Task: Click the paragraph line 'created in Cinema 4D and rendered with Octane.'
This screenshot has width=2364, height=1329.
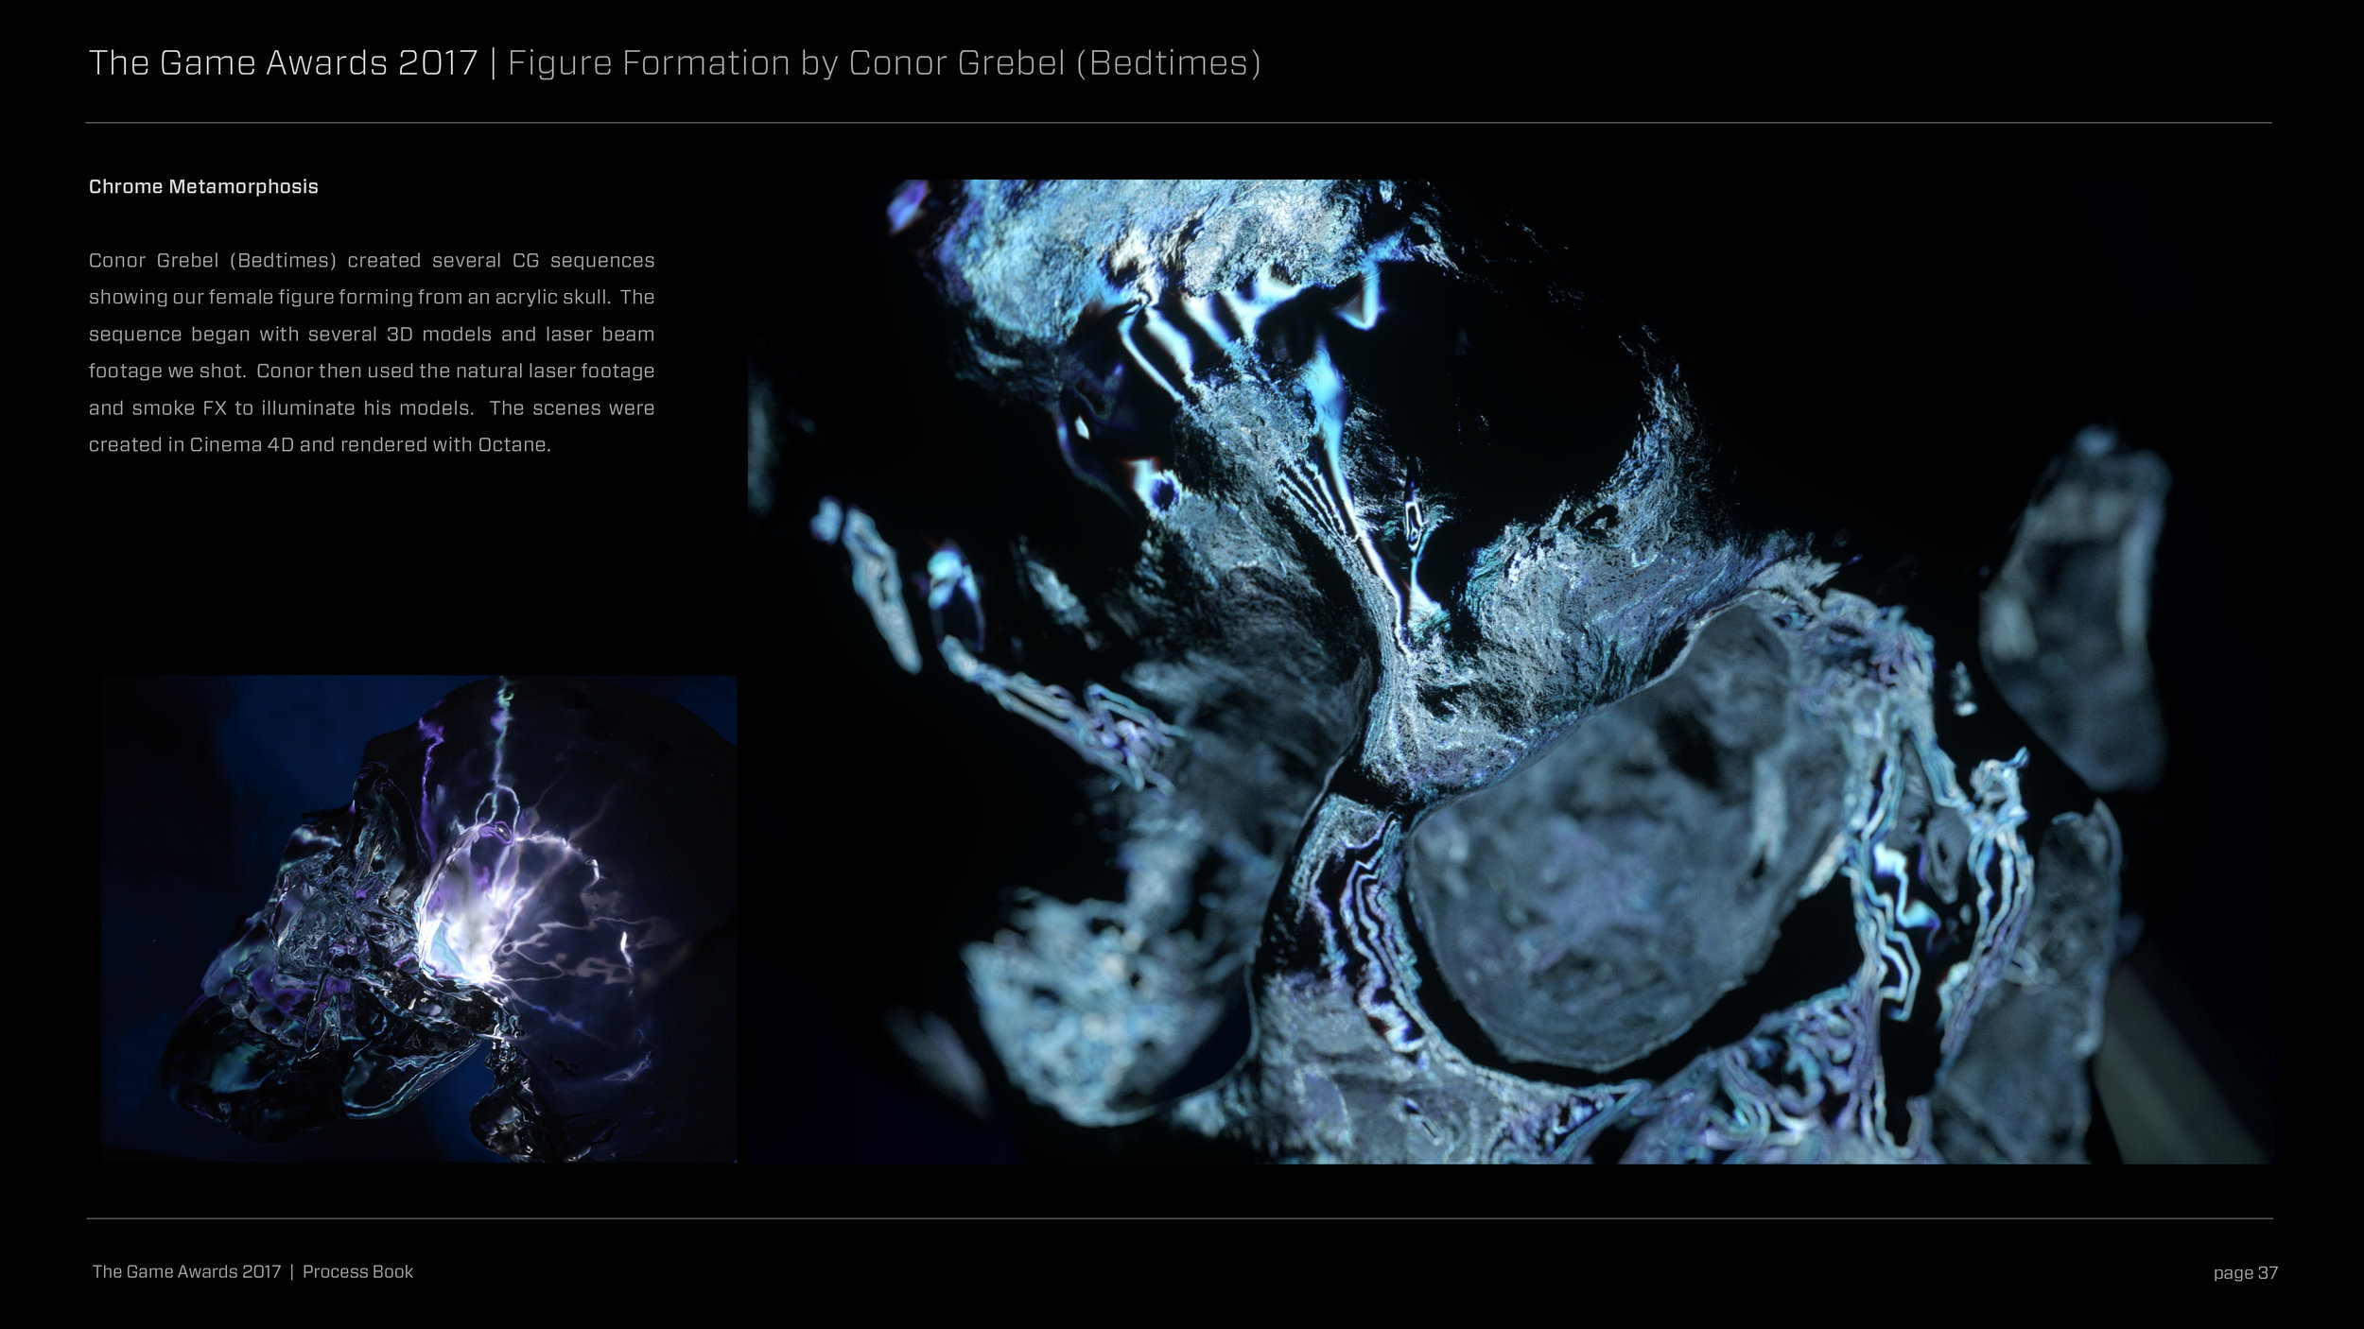Action: [x=320, y=444]
